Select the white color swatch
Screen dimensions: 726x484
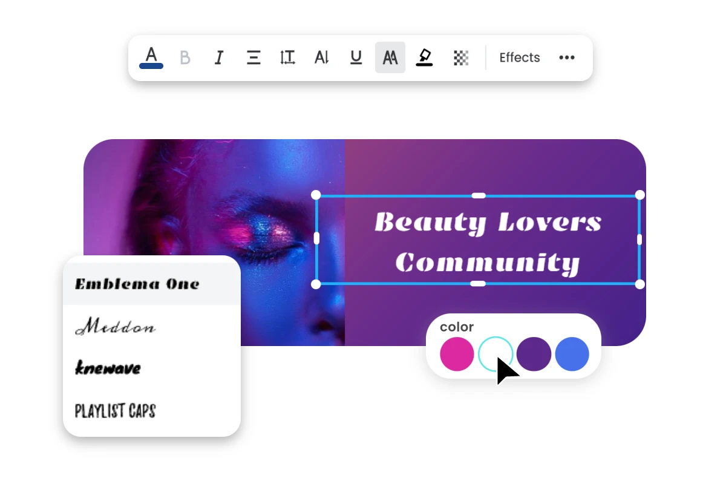coord(495,355)
